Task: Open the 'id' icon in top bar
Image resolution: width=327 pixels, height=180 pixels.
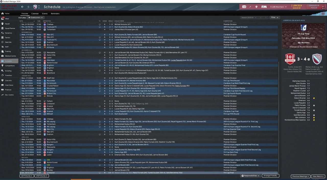Action: pyautogui.click(x=244, y=7)
